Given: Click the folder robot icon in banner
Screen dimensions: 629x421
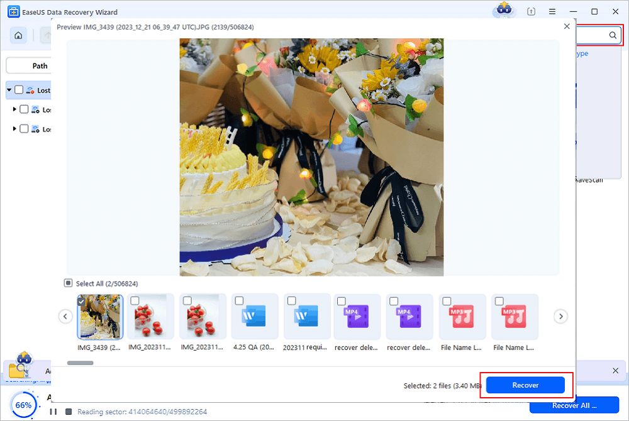Looking at the screenshot, I should click(21, 365).
